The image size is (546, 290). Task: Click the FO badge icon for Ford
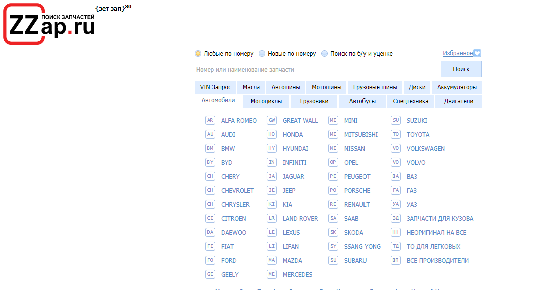210,260
